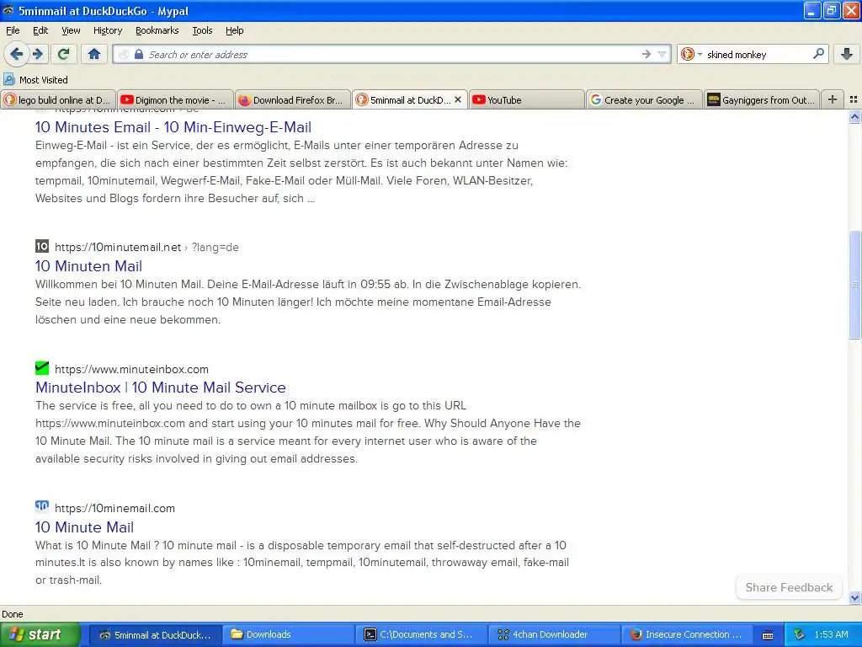The width and height of the screenshot is (862, 647).
Task: Click the https://10minemail.com URL text
Action: click(x=114, y=508)
